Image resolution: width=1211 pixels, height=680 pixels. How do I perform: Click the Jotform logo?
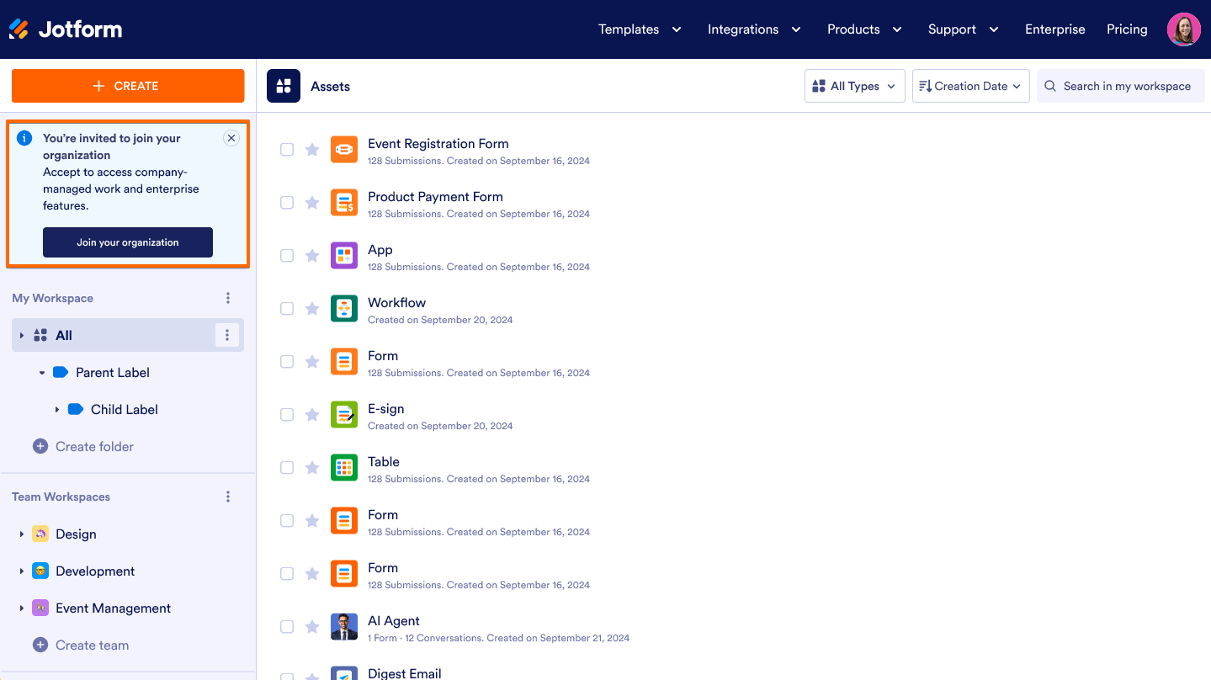pyautogui.click(x=66, y=29)
